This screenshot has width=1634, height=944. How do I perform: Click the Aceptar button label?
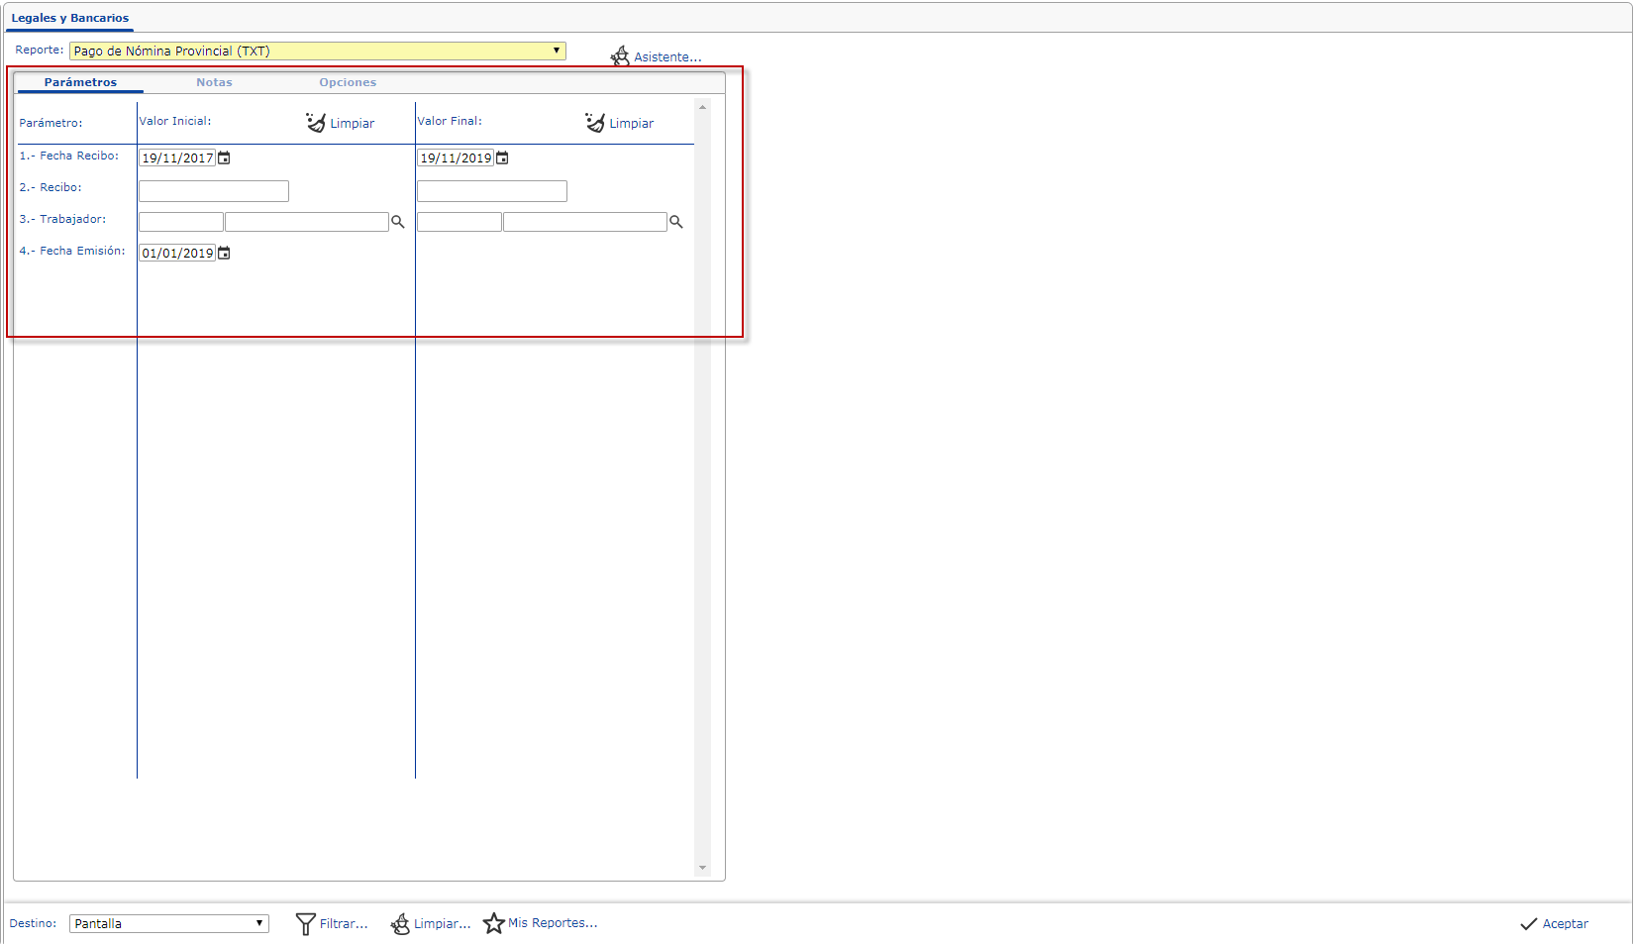(x=1566, y=924)
